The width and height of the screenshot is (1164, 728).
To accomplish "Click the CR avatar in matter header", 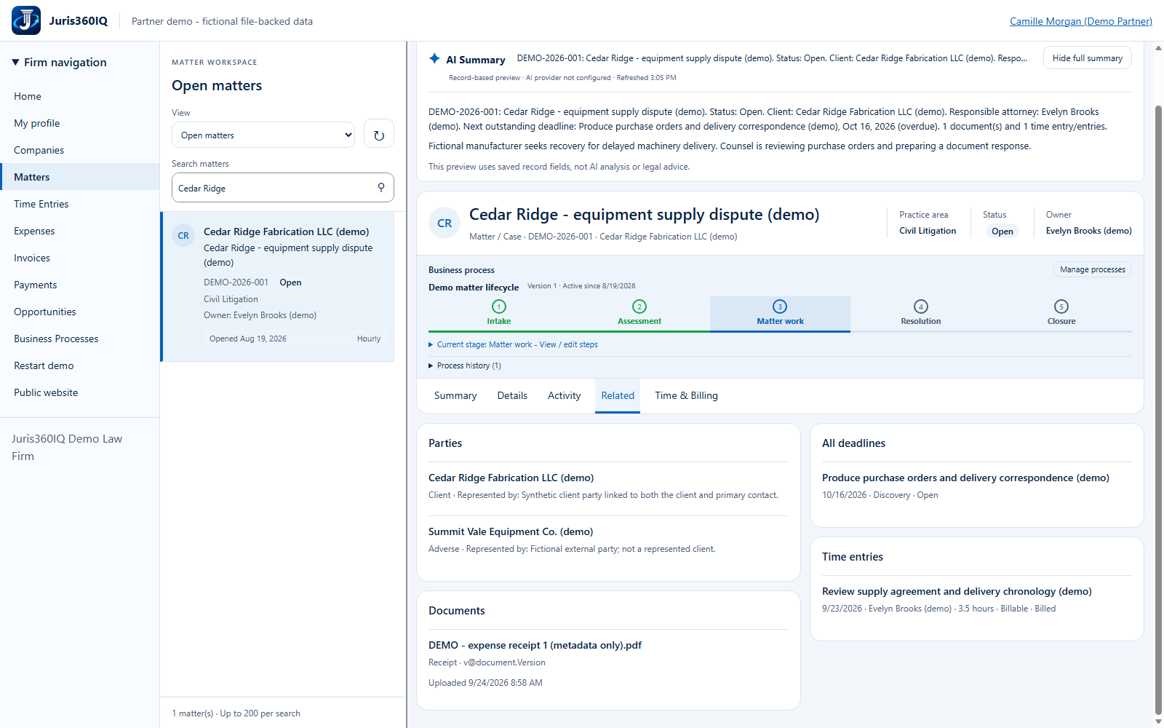I will click(x=445, y=223).
